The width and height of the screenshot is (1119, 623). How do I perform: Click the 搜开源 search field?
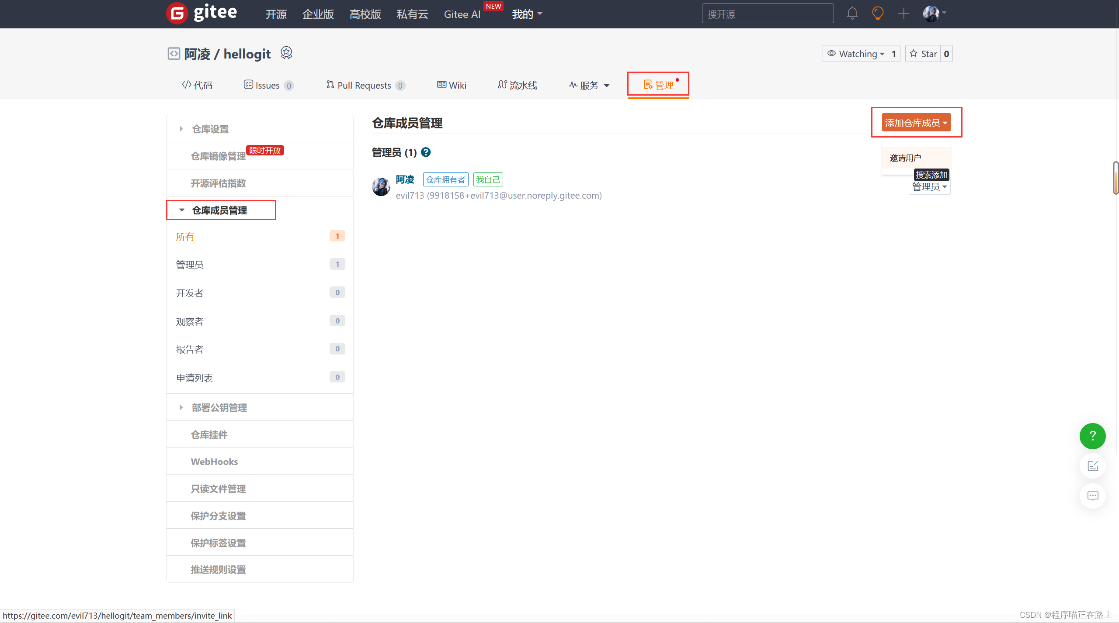tap(767, 14)
